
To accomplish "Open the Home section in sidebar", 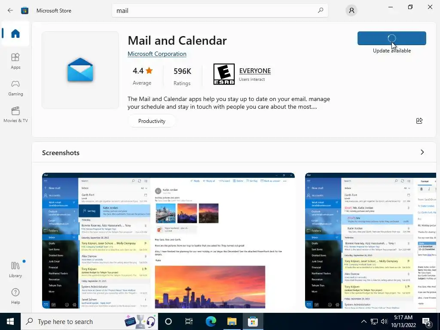I will 15,34.
